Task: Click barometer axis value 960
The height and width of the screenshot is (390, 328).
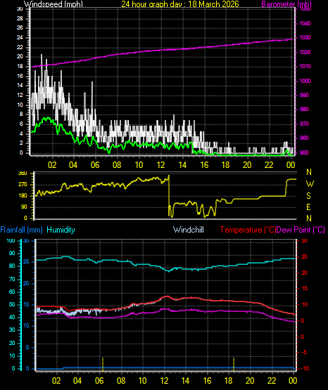Action: coord(304,138)
